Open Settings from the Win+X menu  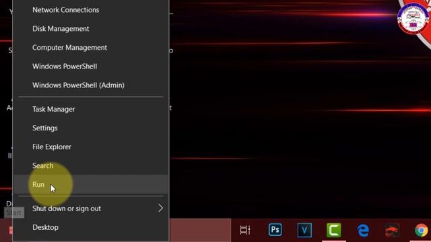91,128
